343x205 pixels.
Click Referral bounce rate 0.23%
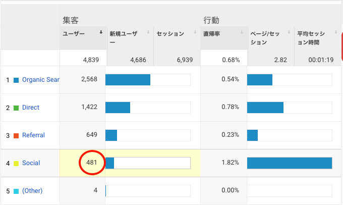coord(230,134)
